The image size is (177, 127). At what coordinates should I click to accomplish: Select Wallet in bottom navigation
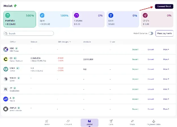89,122
